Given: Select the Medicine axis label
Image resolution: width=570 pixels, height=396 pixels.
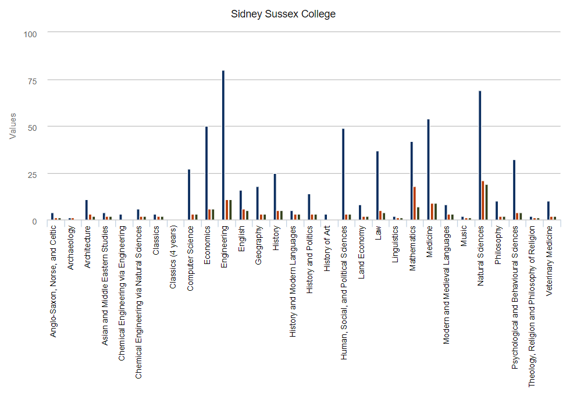Looking at the screenshot, I should coord(429,241).
